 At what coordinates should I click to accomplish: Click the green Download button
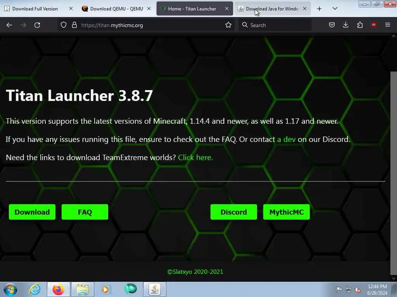click(x=32, y=212)
